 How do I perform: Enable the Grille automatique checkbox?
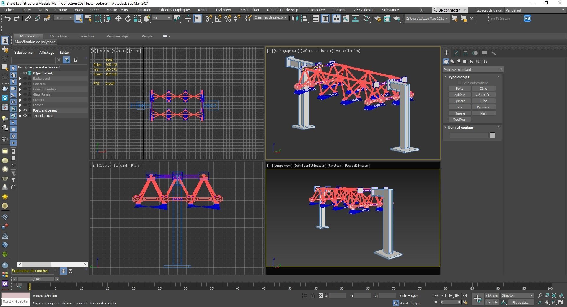460,83
